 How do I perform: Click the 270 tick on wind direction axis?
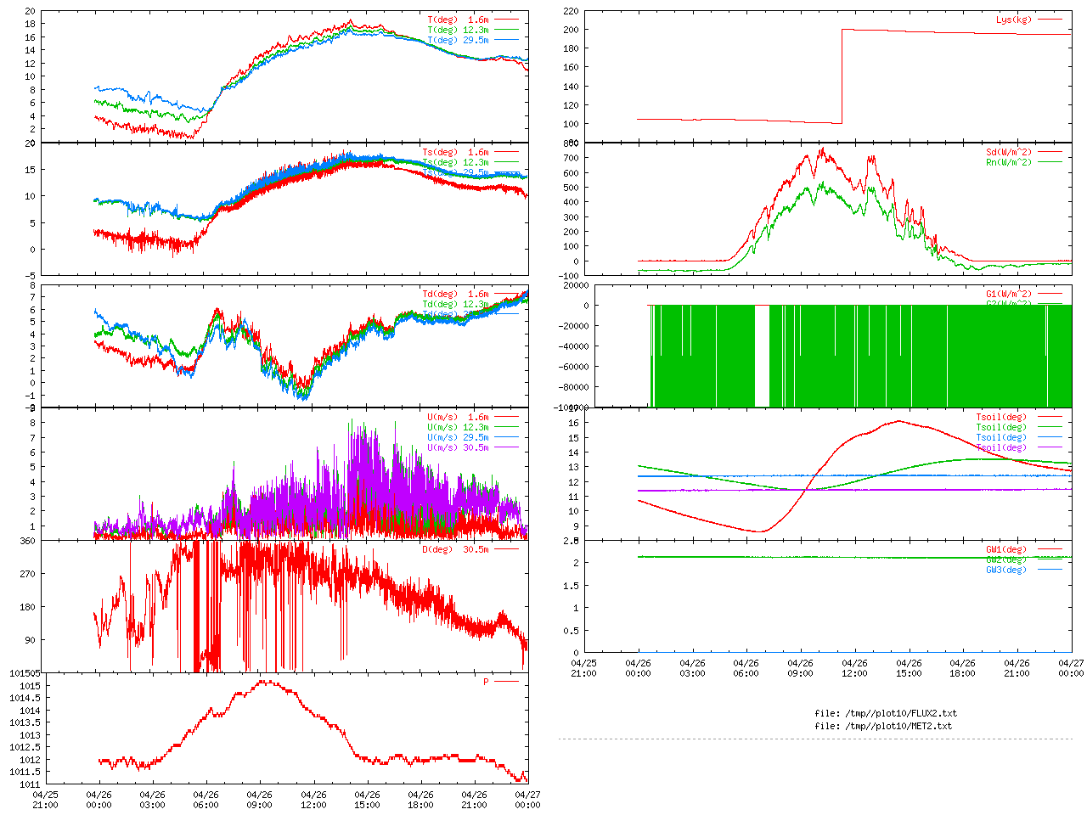coord(27,574)
